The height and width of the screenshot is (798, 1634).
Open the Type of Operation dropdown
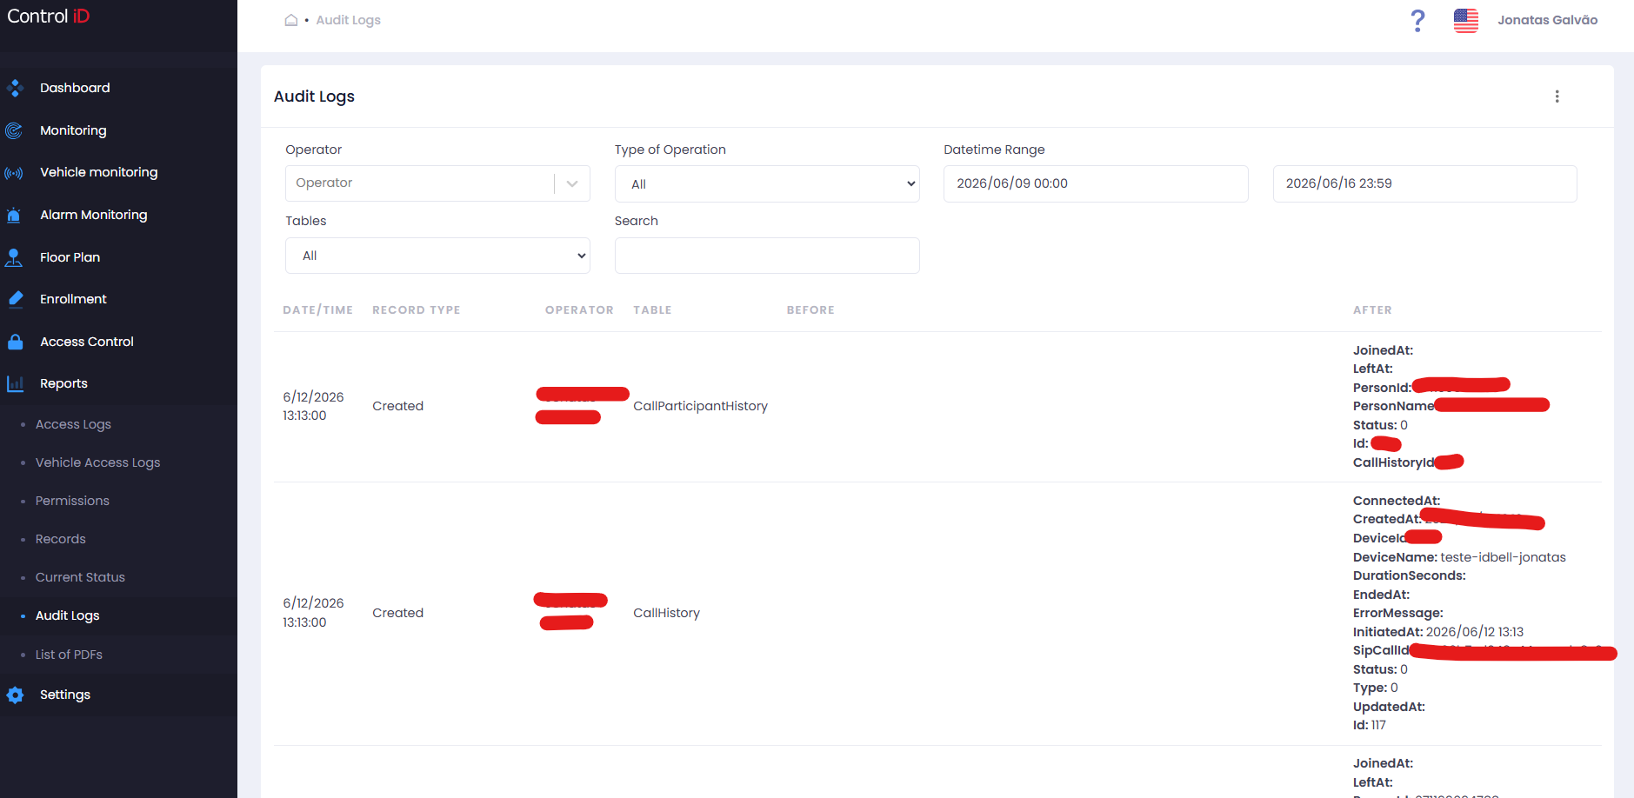767,184
